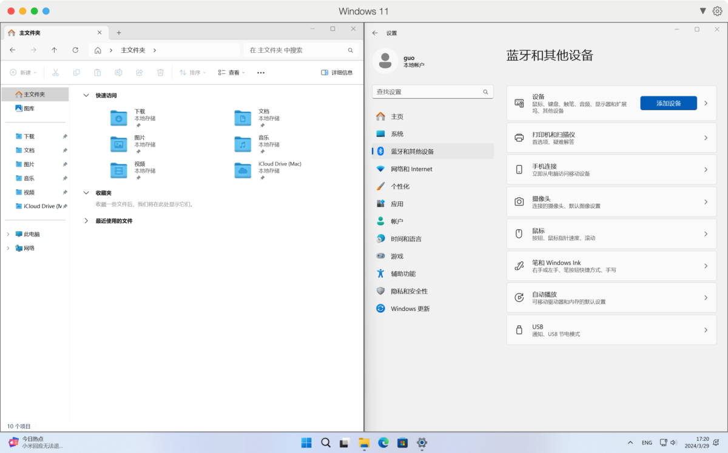
Task: Click the Delete trash icon in File Explorer
Action: 160,73
